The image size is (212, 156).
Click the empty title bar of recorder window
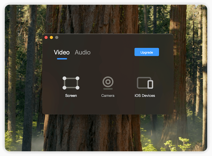pos(112,38)
